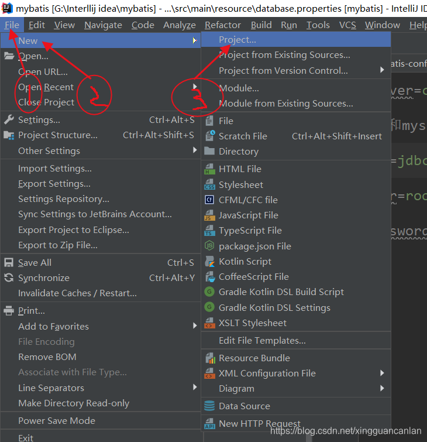Open the Refactor menu
The width and height of the screenshot is (427, 442).
coord(223,25)
